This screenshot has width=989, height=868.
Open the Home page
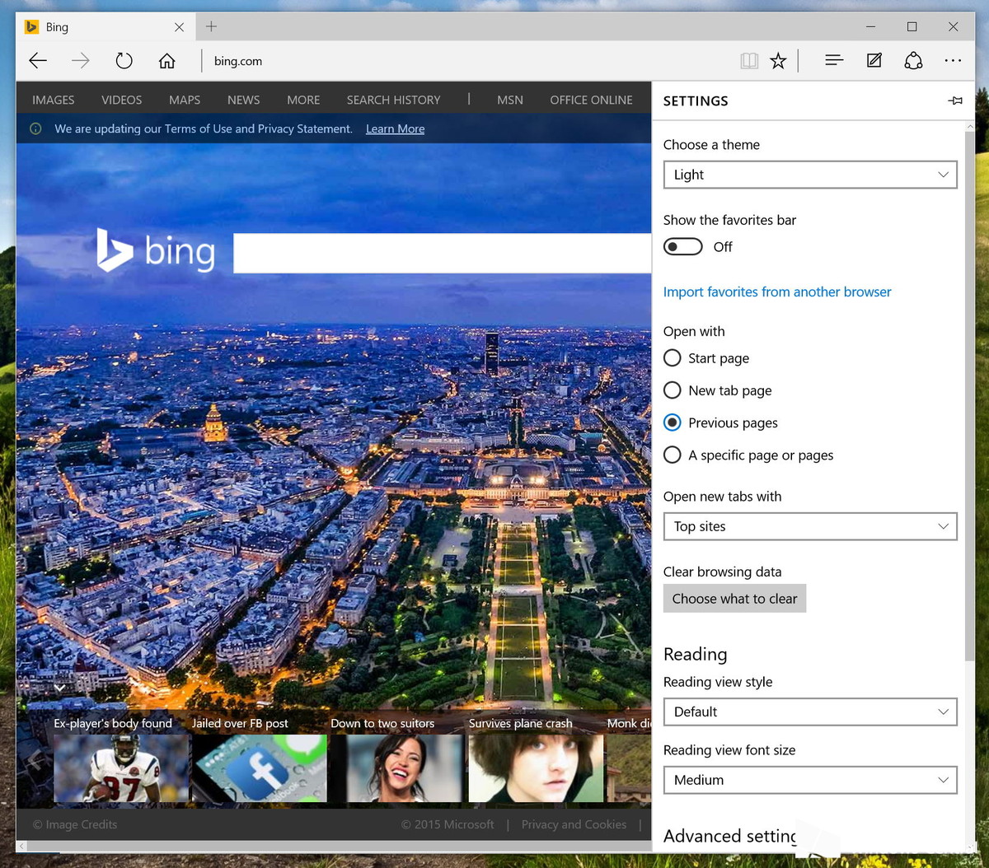[x=167, y=60]
